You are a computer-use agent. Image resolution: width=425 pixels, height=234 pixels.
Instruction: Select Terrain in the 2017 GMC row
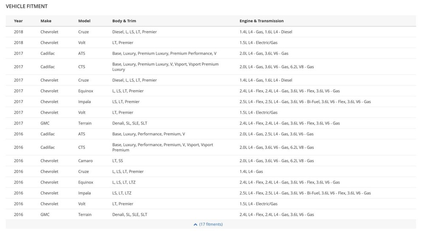click(x=85, y=123)
